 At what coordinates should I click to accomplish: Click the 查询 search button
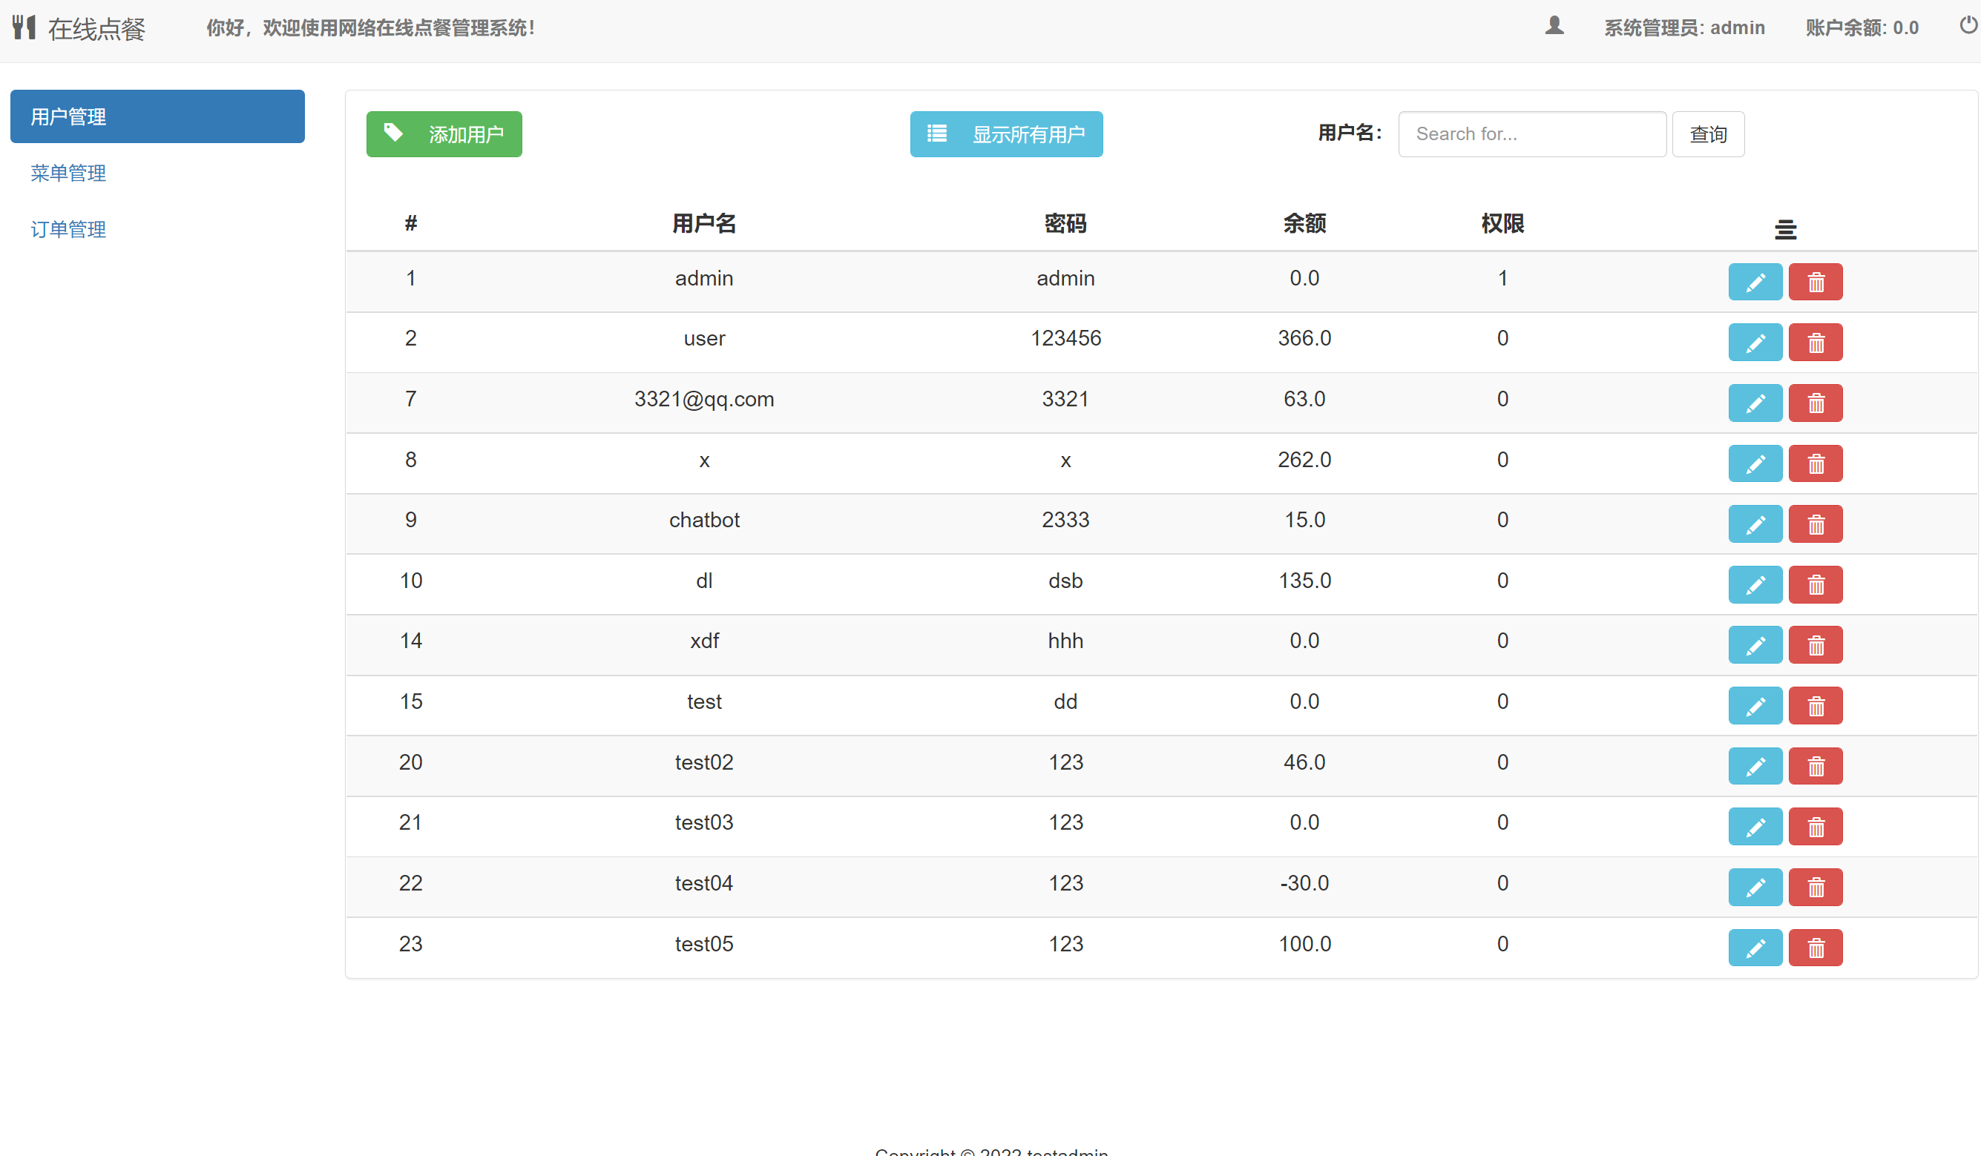(1707, 134)
